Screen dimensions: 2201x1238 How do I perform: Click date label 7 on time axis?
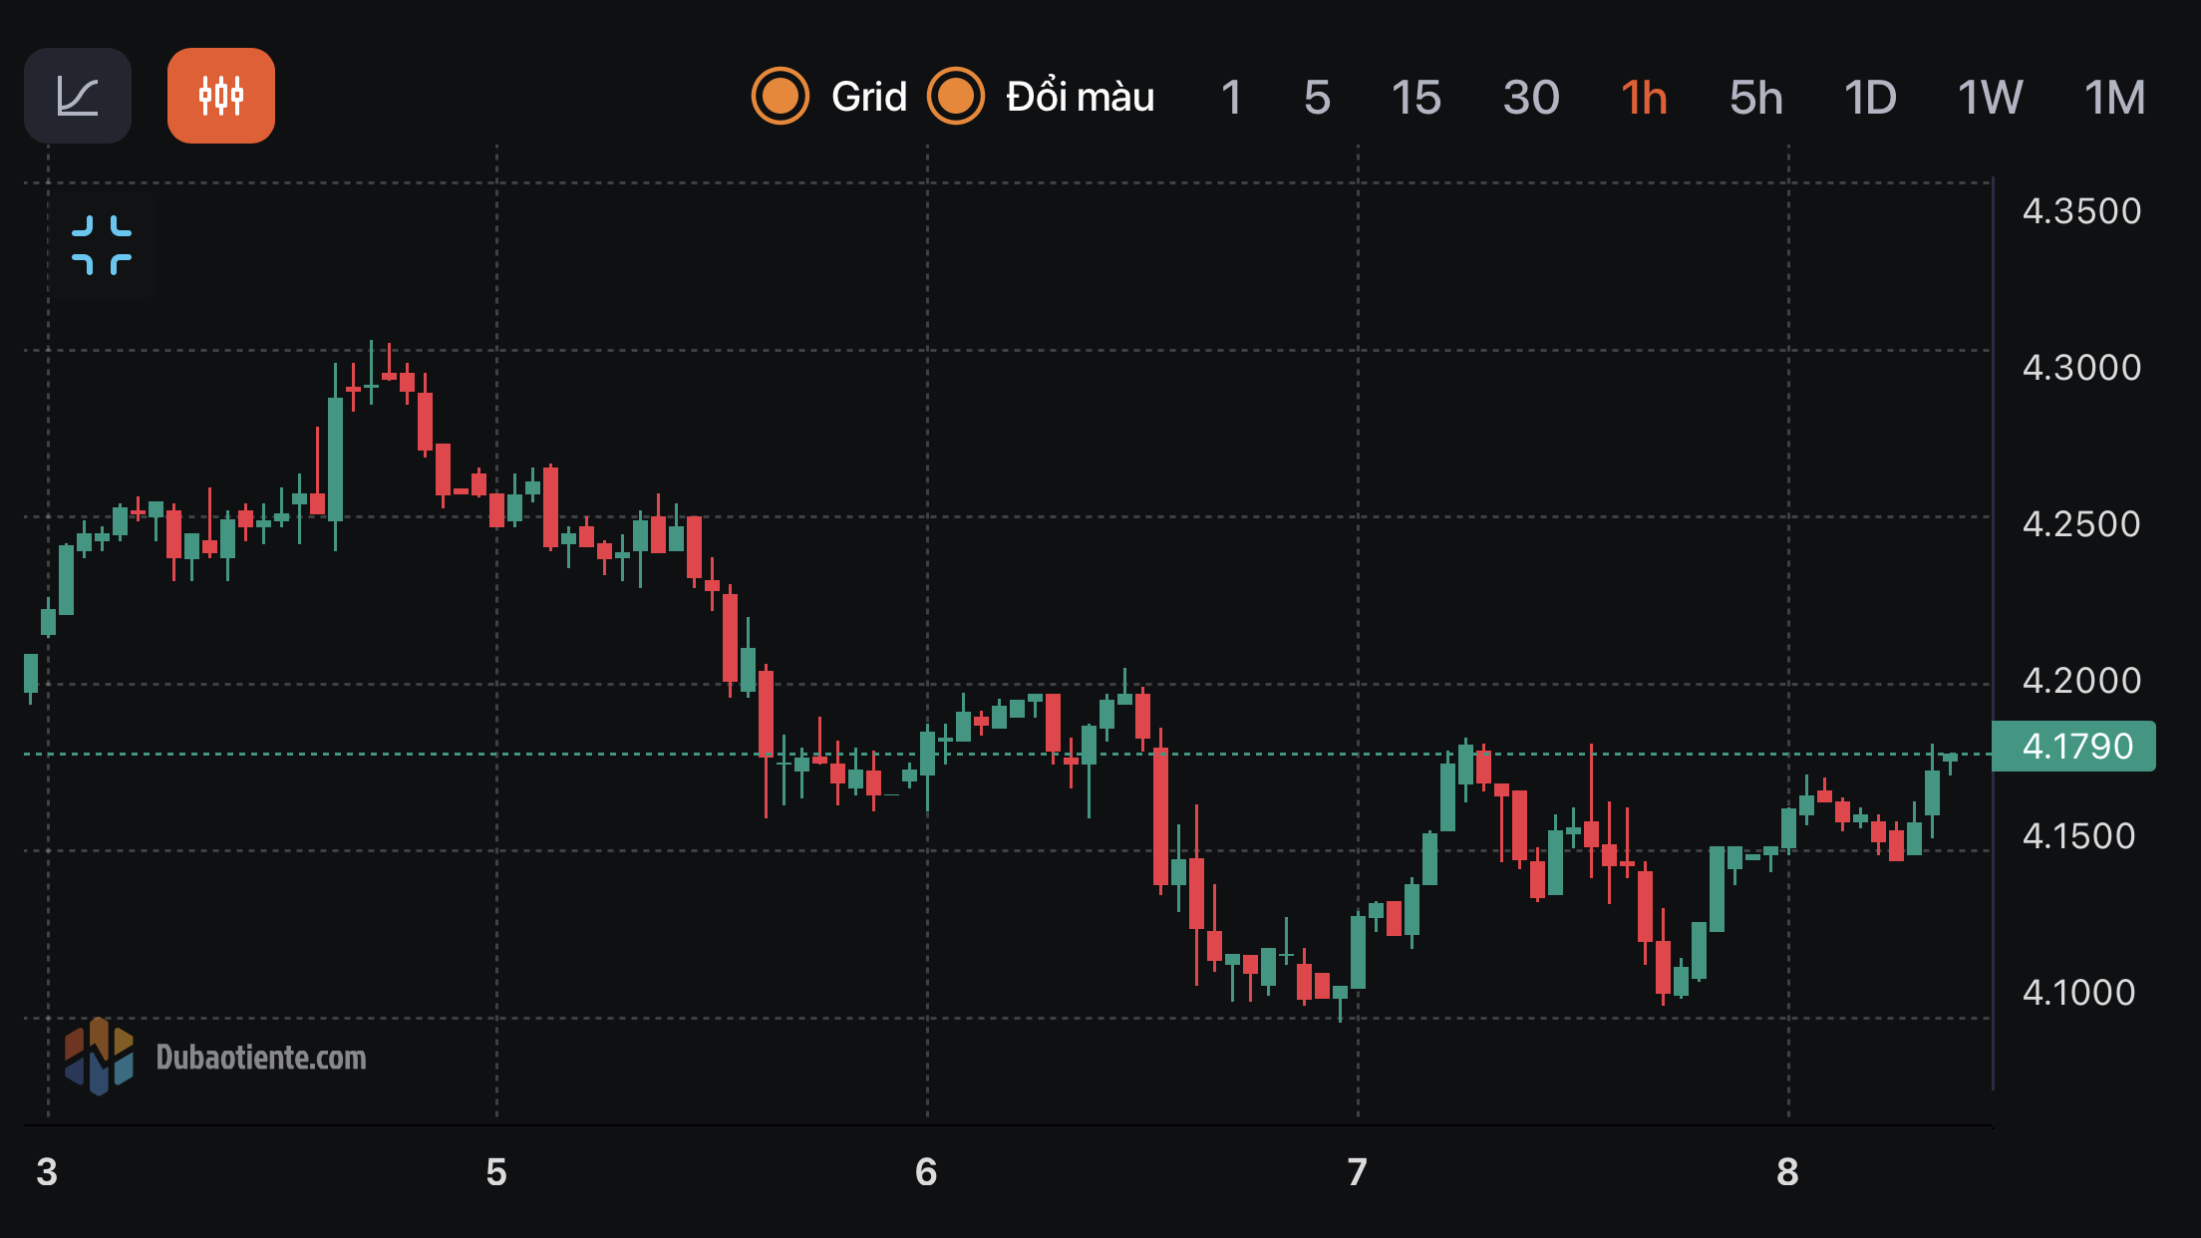pos(1357,1172)
